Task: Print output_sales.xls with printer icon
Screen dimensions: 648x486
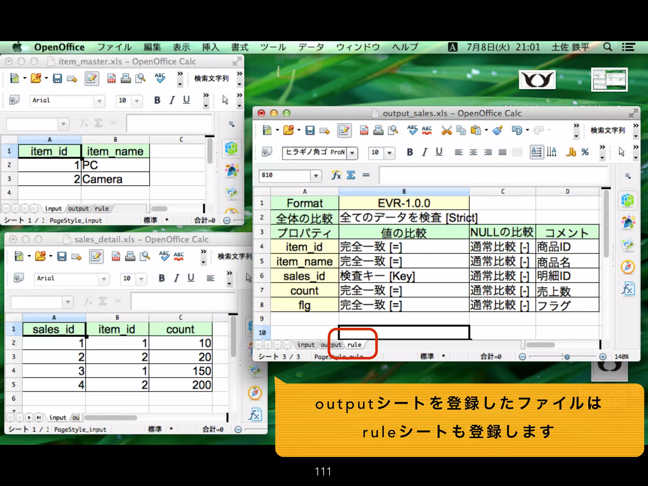Action: [378, 130]
